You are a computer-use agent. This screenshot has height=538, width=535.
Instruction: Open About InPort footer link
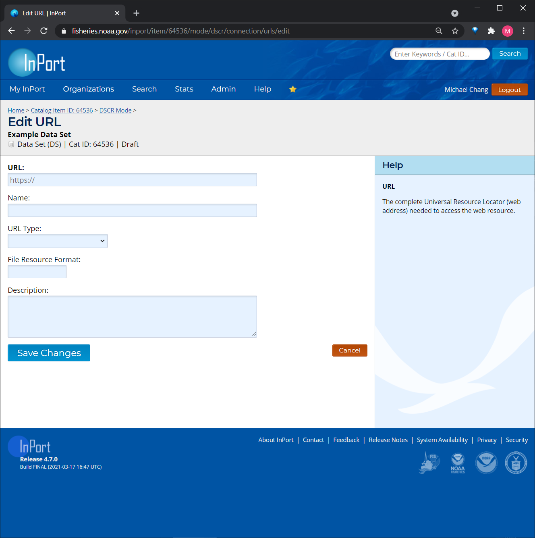tap(276, 440)
